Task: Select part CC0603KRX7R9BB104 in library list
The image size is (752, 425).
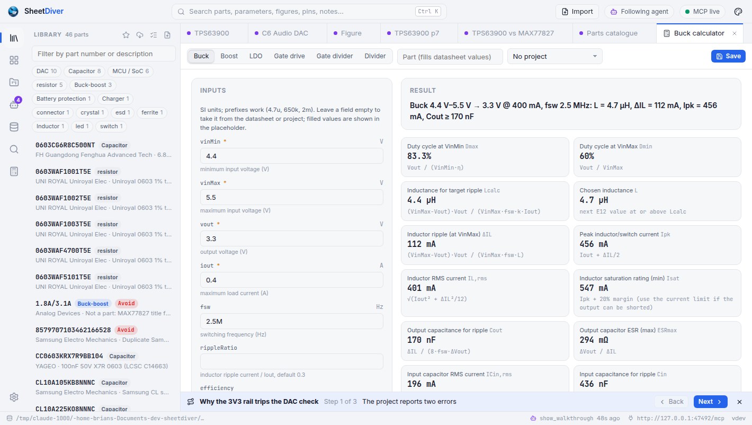Action: pos(103,361)
